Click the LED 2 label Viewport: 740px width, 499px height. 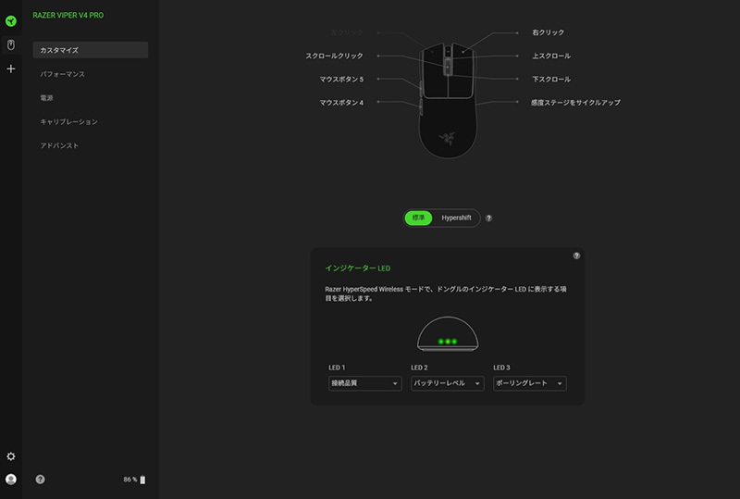(x=419, y=368)
